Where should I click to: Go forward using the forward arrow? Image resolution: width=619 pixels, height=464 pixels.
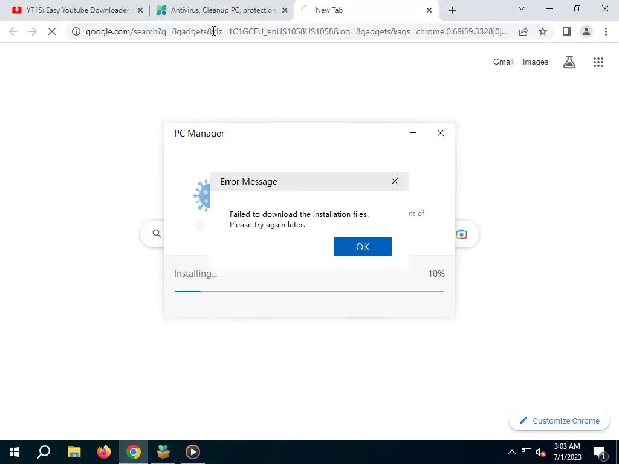33,31
